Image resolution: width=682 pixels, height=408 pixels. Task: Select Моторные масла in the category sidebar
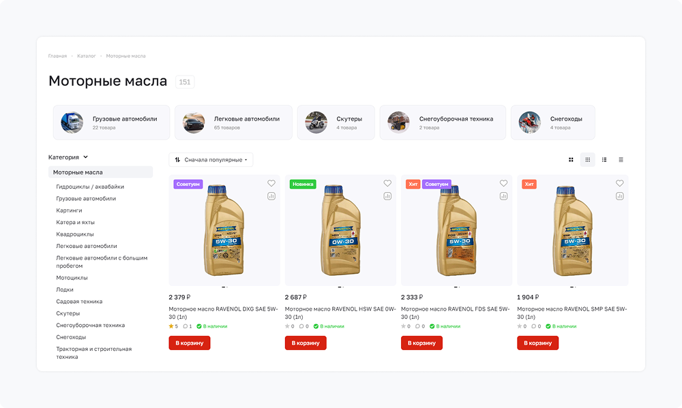click(x=100, y=172)
